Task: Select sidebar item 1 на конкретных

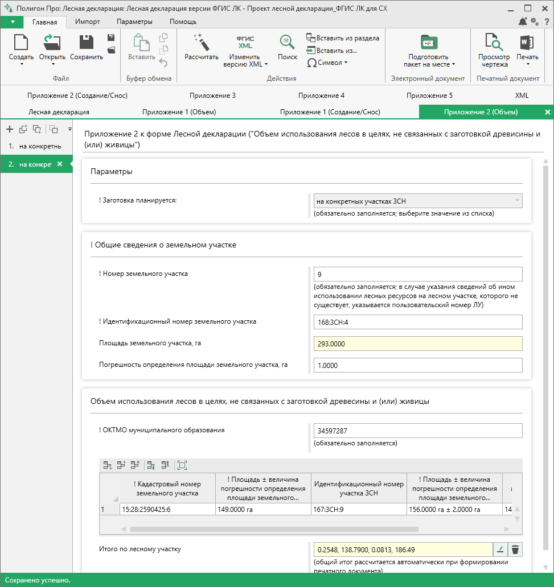Action: tap(36, 146)
